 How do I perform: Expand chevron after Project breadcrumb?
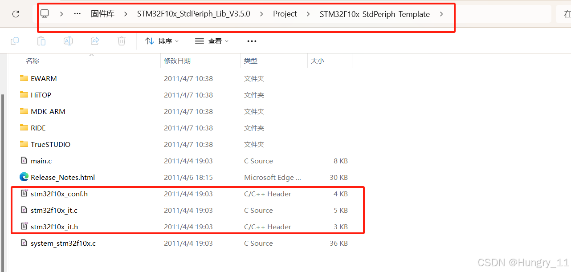tap(308, 14)
